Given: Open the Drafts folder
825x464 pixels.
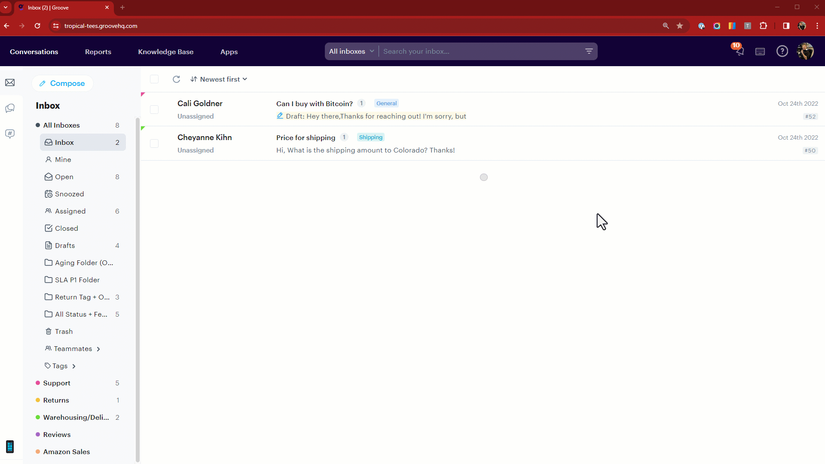Looking at the screenshot, I should coord(65,245).
